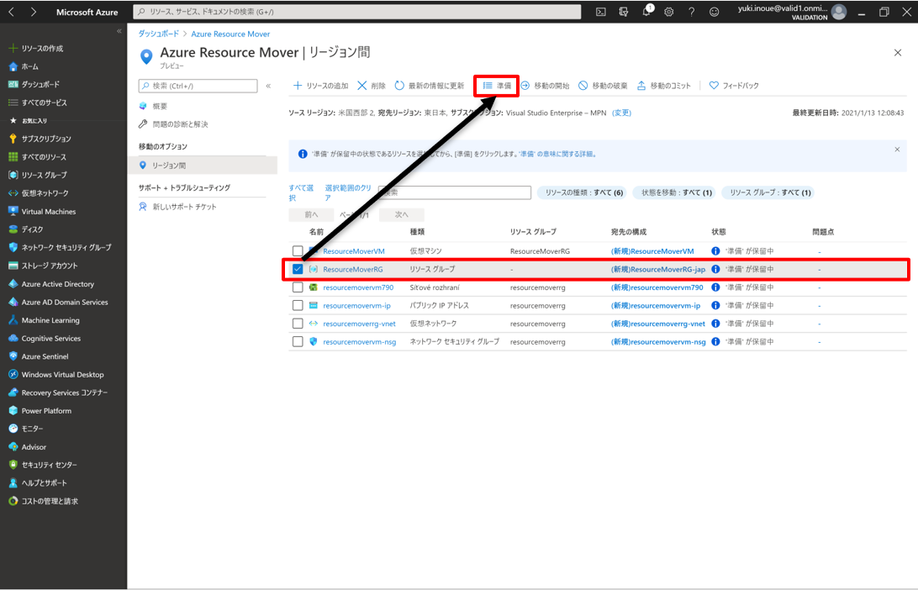Viewport: 918px width, 590px height.
Task: Dismiss the blue info banner
Action: tap(897, 150)
